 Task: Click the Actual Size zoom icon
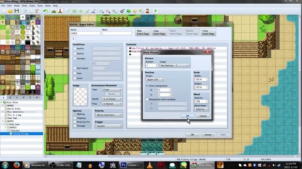point(114,11)
